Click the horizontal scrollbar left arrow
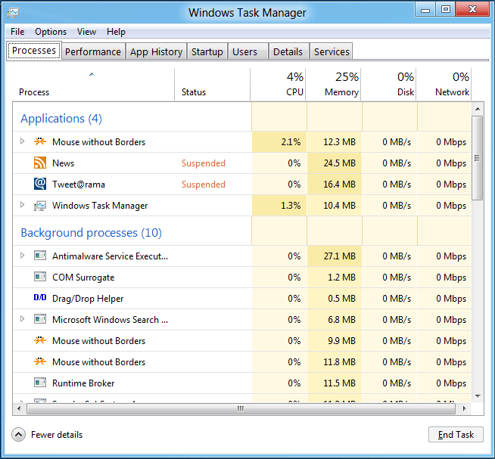Image resolution: width=495 pixels, height=459 pixels. pyautogui.click(x=19, y=409)
